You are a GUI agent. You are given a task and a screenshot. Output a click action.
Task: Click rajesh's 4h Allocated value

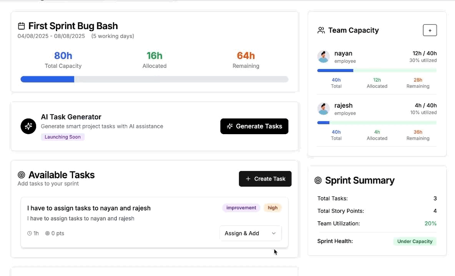tap(377, 132)
